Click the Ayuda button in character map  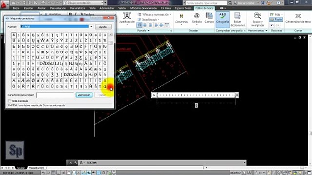[103, 27]
